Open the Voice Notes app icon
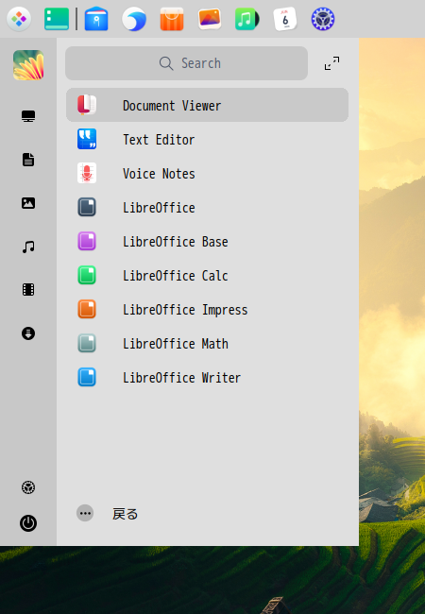 [x=87, y=173]
